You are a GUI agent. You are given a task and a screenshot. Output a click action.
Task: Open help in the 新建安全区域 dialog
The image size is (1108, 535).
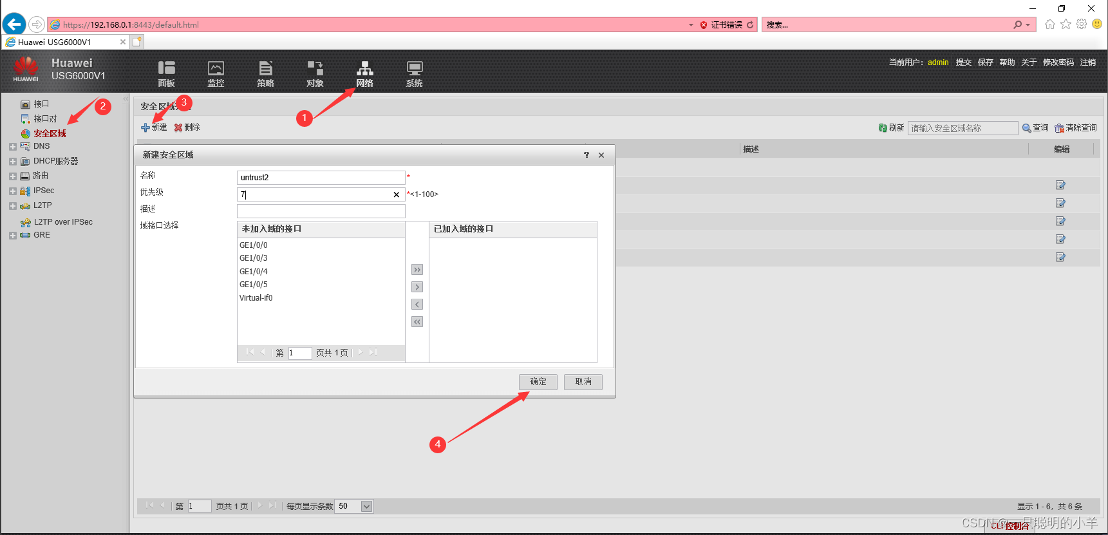pyautogui.click(x=586, y=155)
